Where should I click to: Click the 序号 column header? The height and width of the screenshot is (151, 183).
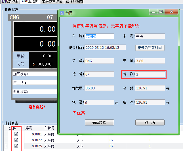tap(33, 128)
